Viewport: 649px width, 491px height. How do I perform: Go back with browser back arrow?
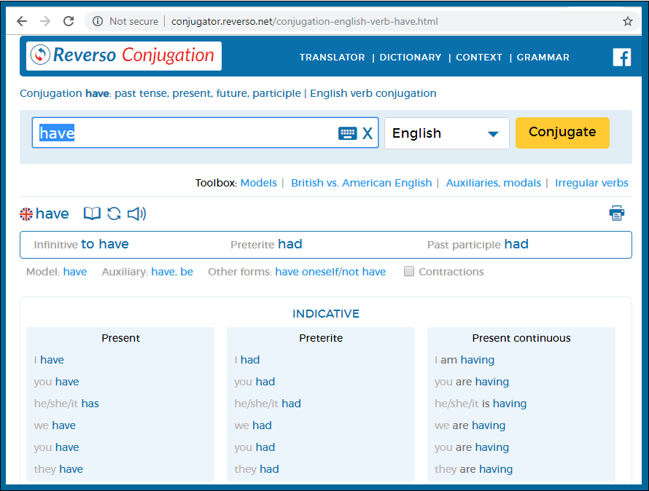click(x=22, y=21)
